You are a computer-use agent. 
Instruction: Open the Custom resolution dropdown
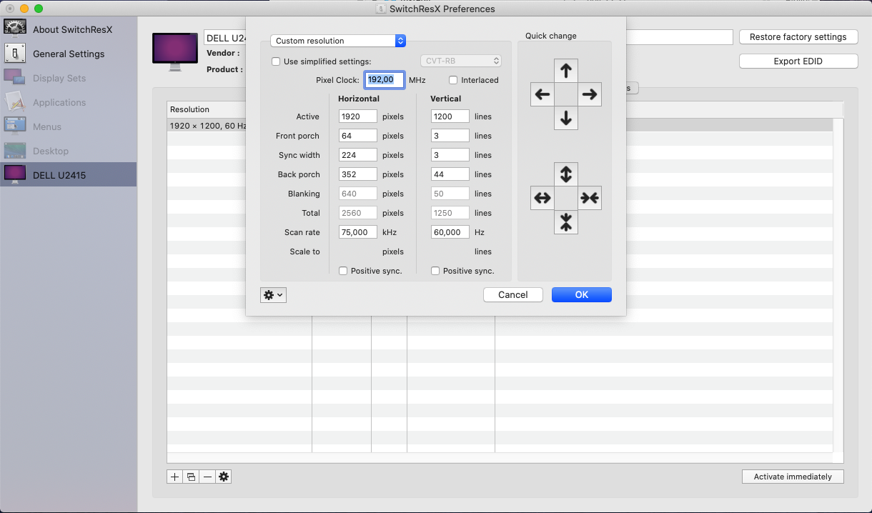pyautogui.click(x=338, y=41)
